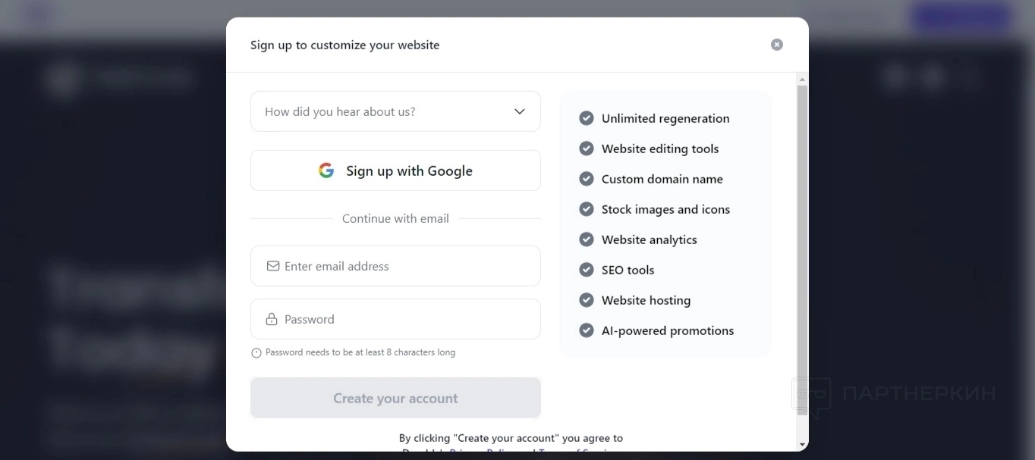This screenshot has height=460, width=1035.
Task: Sign up with Google
Action: [395, 171]
